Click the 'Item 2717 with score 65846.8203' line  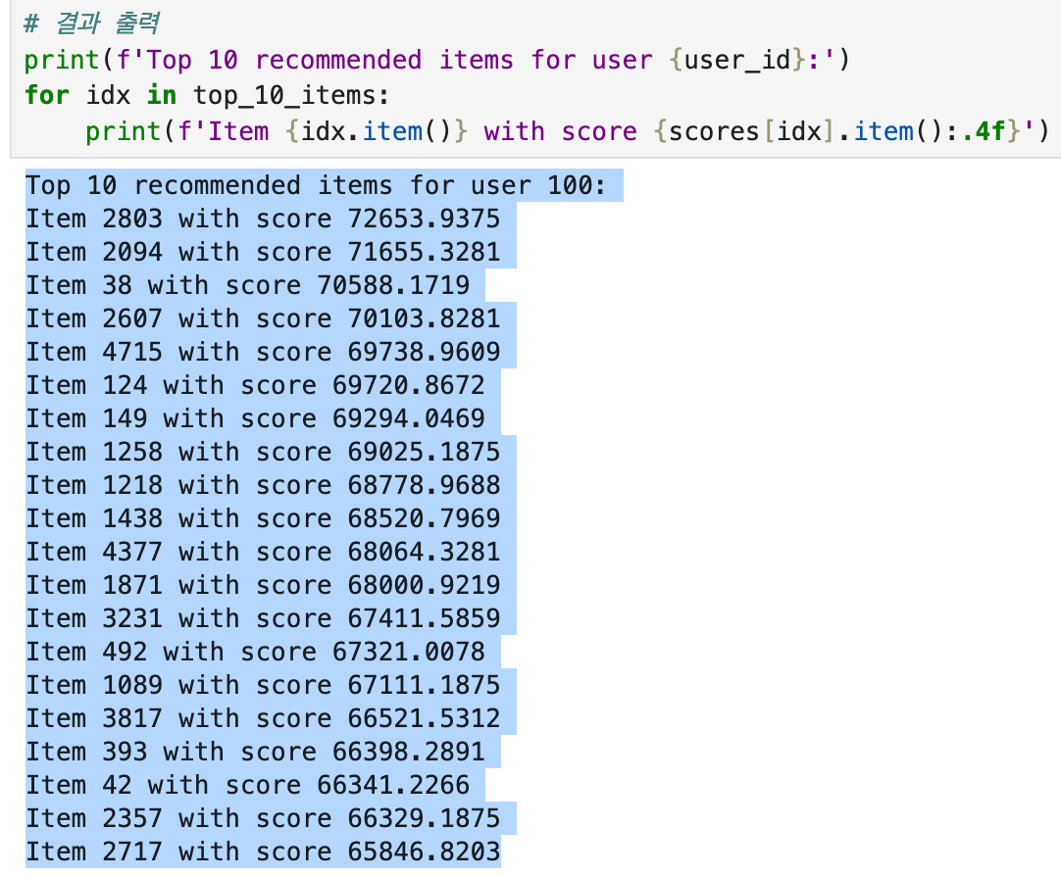click(263, 852)
